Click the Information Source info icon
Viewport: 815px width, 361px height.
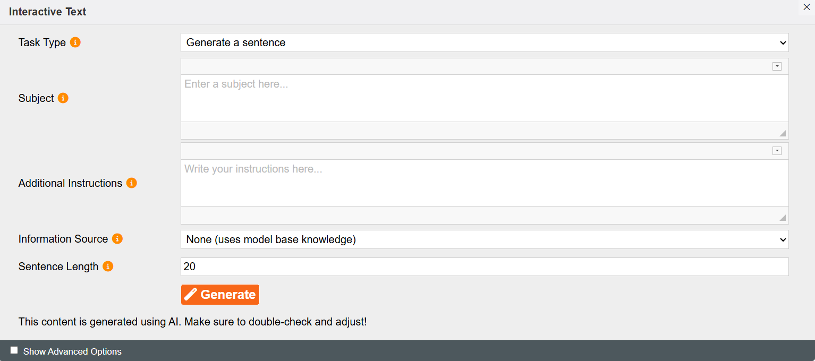click(117, 239)
